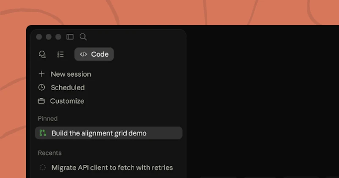Switch to the task list tab
Screen dimensions: 339x178
(x=60, y=54)
